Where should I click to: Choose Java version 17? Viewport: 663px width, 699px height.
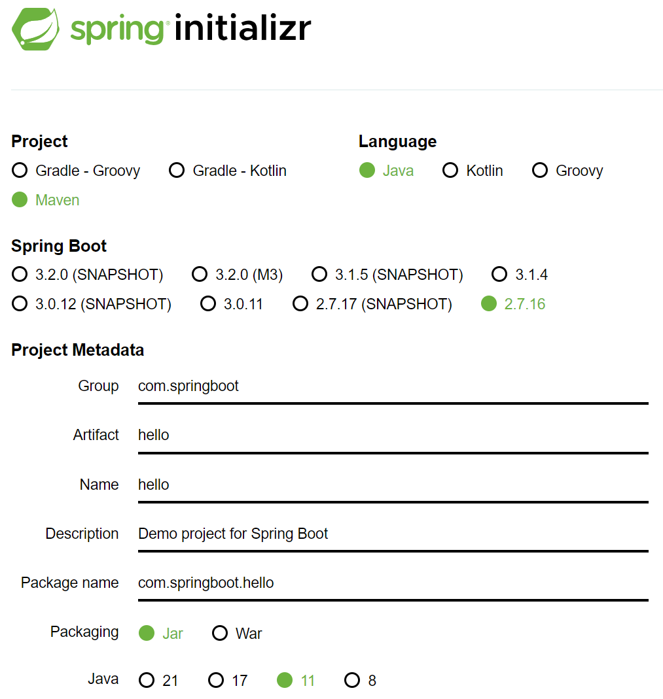pyautogui.click(x=216, y=681)
